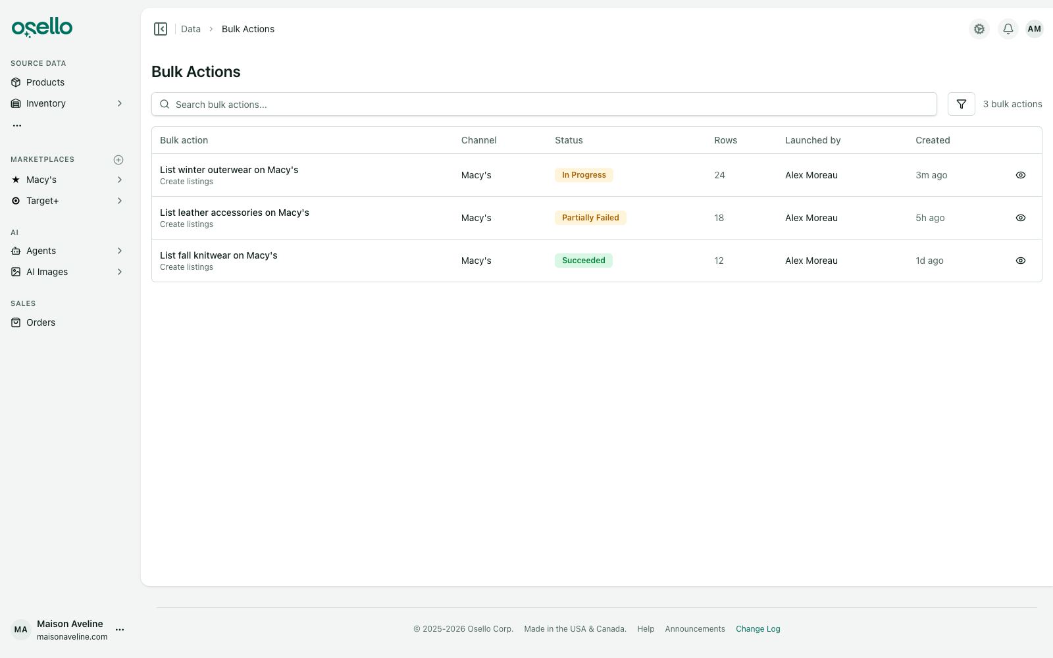Open AM user avatar menu
This screenshot has height=658, width=1053.
click(1035, 29)
